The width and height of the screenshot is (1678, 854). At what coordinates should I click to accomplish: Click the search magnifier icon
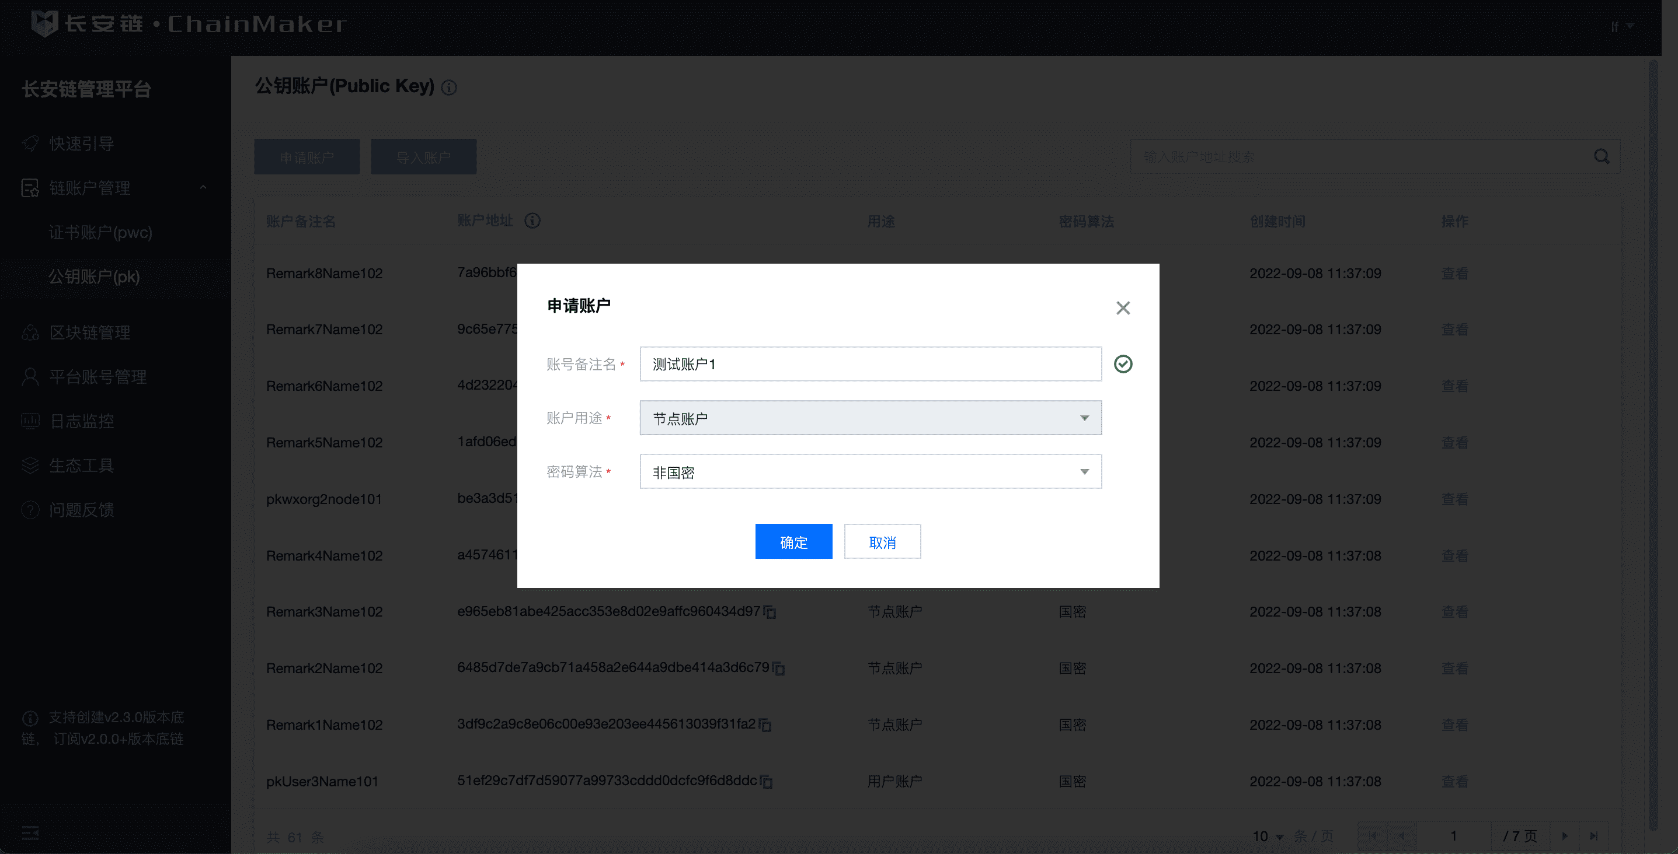tap(1601, 157)
